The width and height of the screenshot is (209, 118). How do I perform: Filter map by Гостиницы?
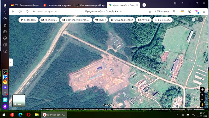[49, 20]
